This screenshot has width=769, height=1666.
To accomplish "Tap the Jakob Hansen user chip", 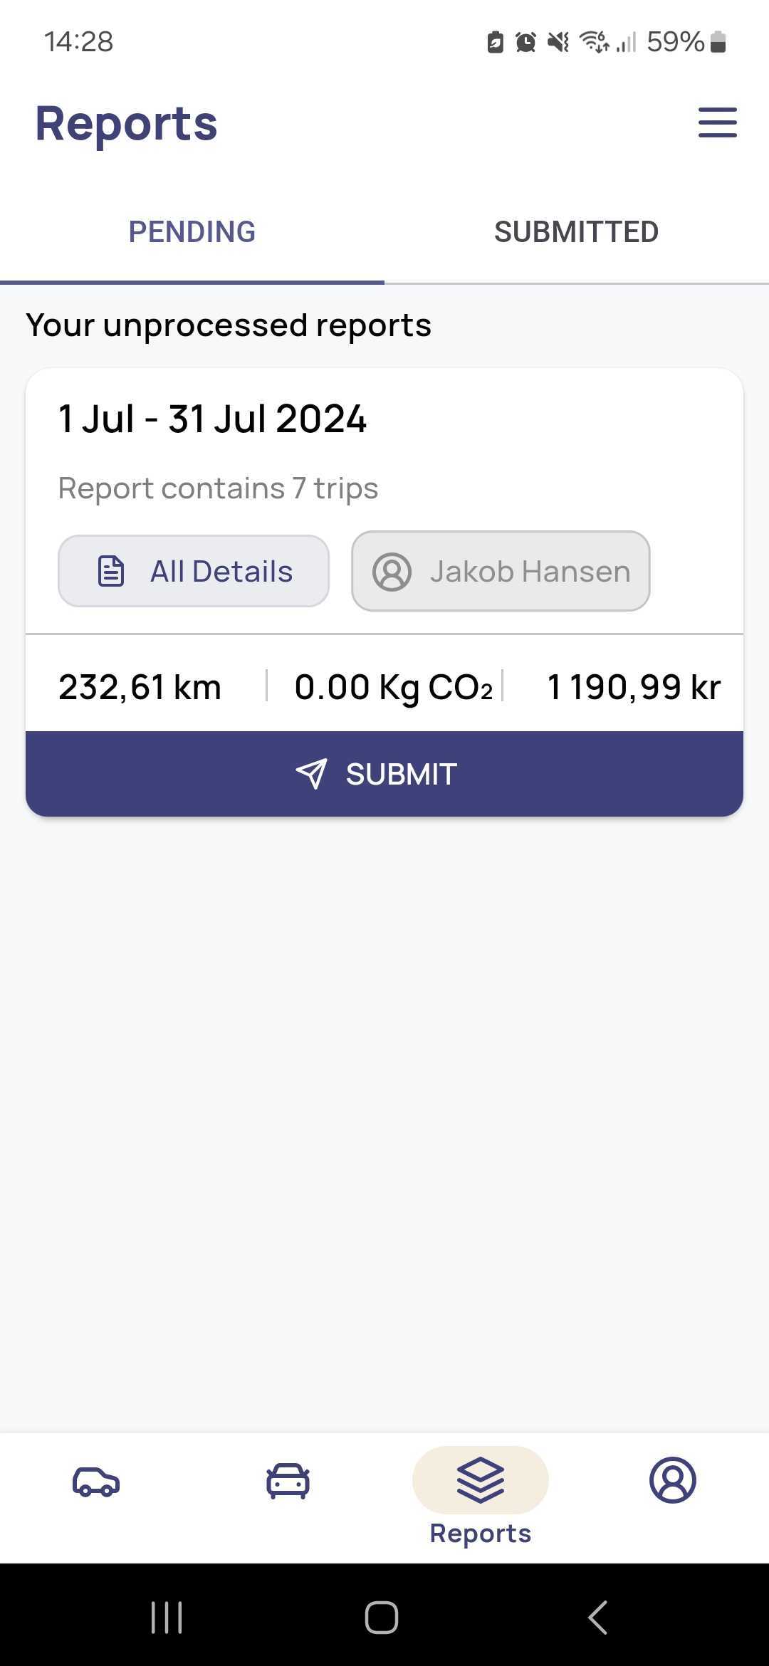I will (x=501, y=571).
